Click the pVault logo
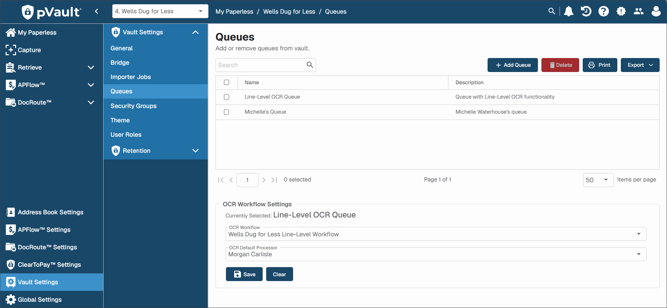Screen dimensions: 667x308 (x=51, y=12)
